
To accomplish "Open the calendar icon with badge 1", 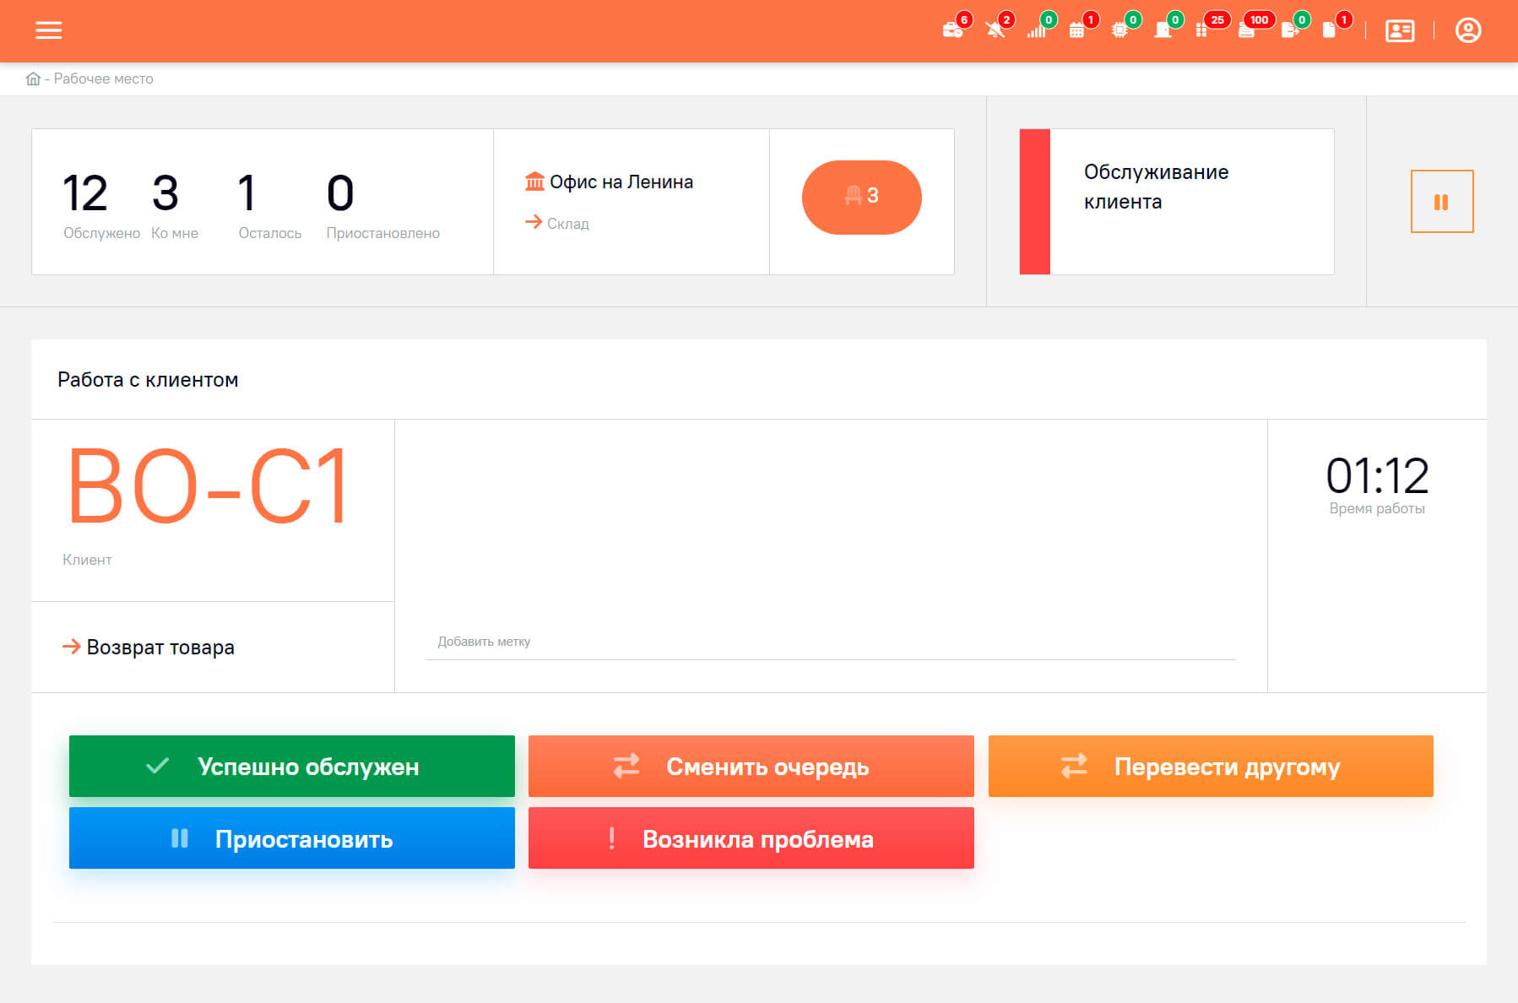I will [1076, 30].
